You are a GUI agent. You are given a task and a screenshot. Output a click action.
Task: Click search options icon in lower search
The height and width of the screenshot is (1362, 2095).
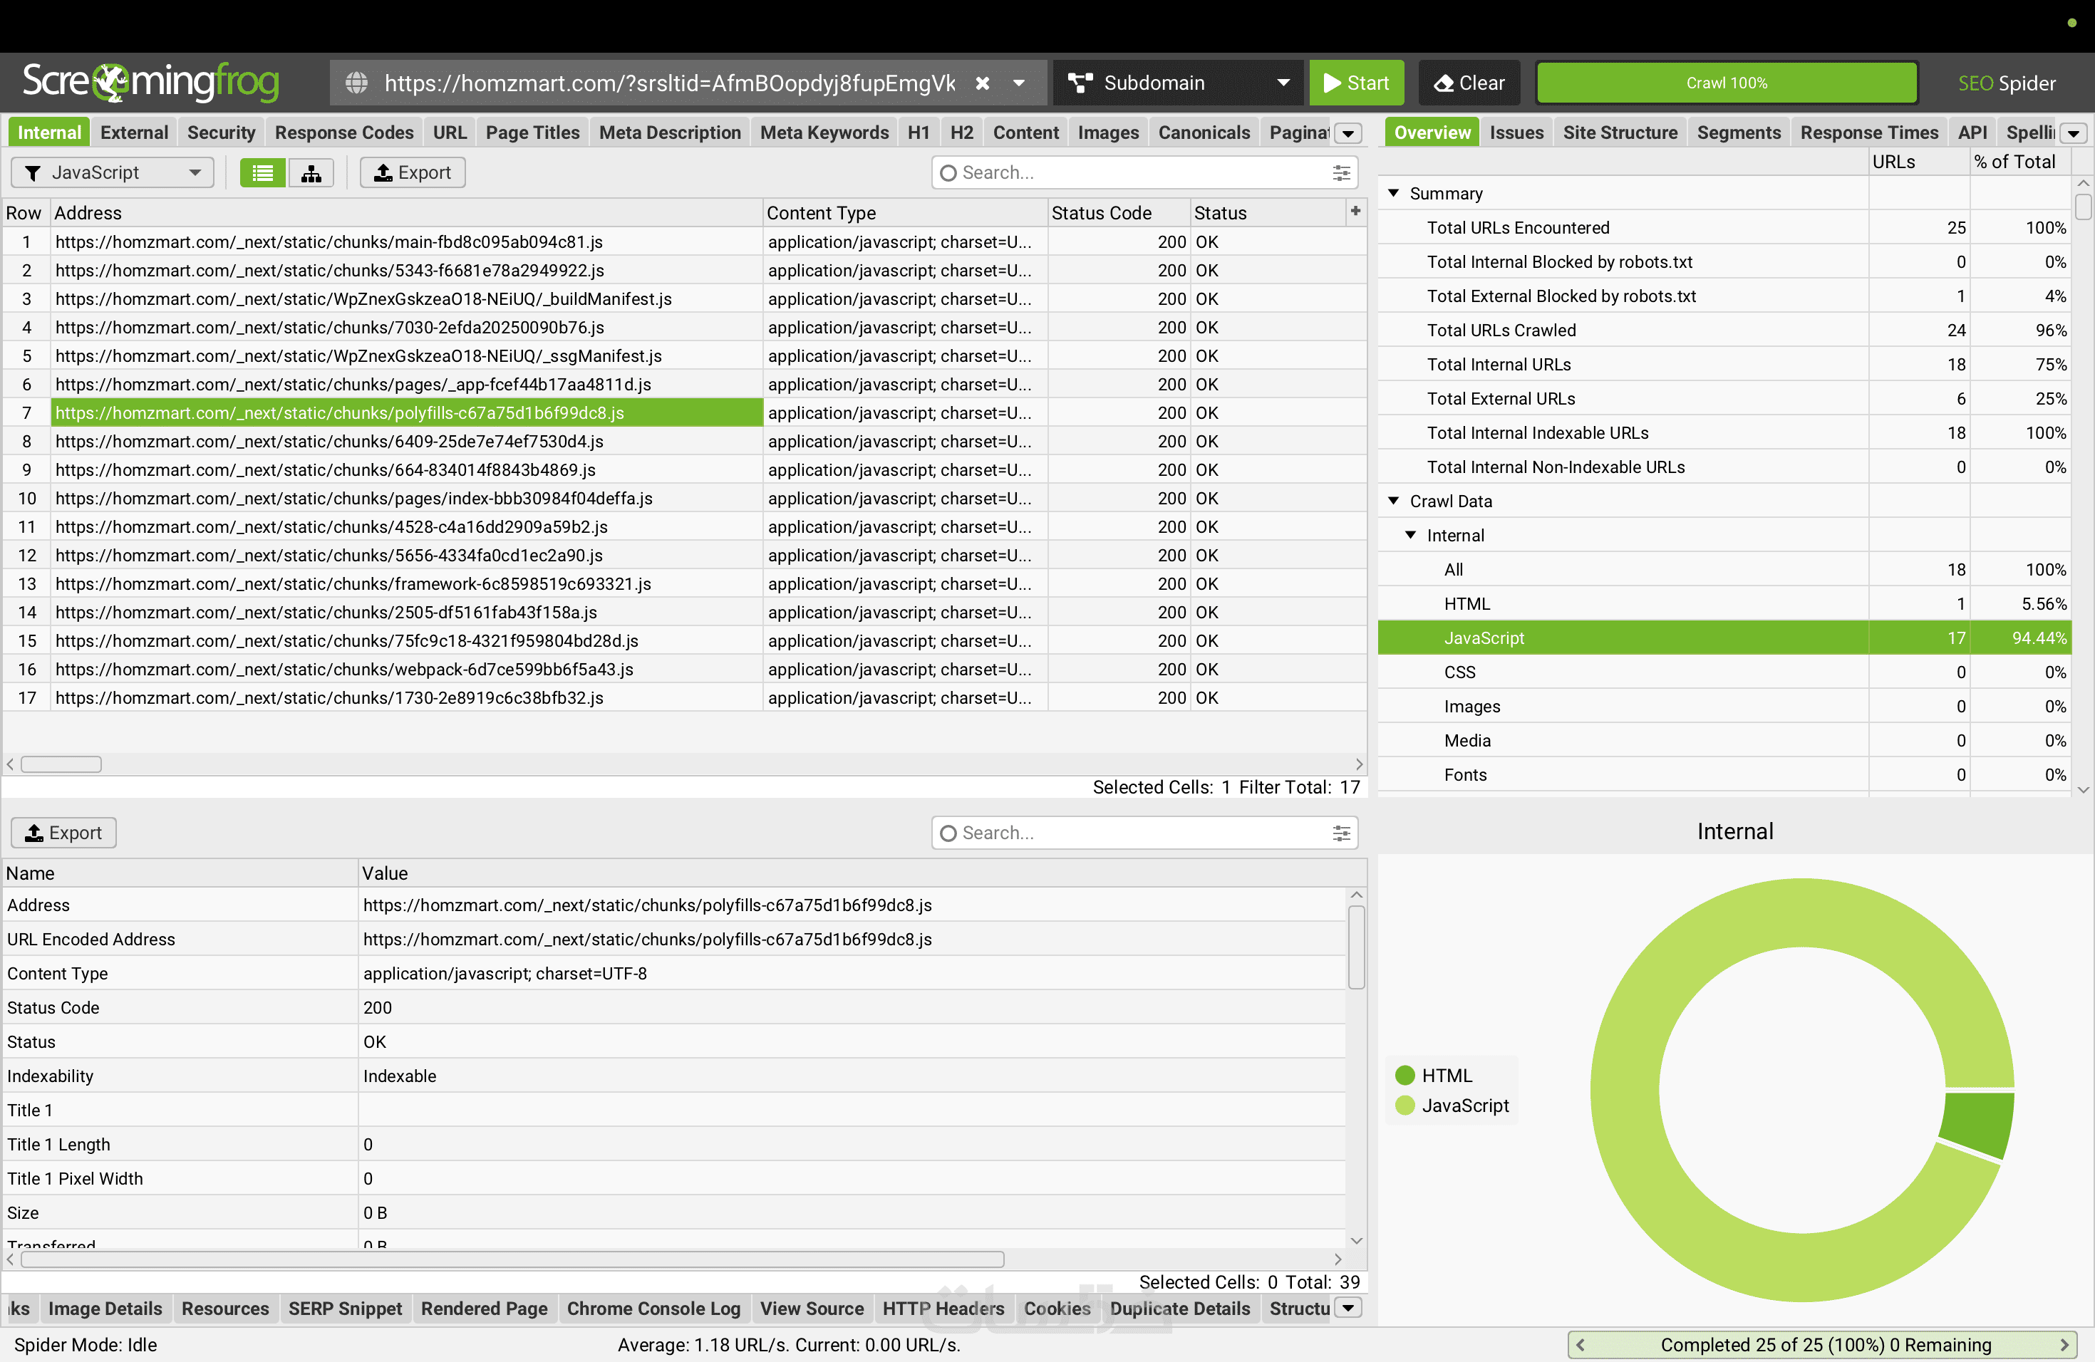(1340, 832)
